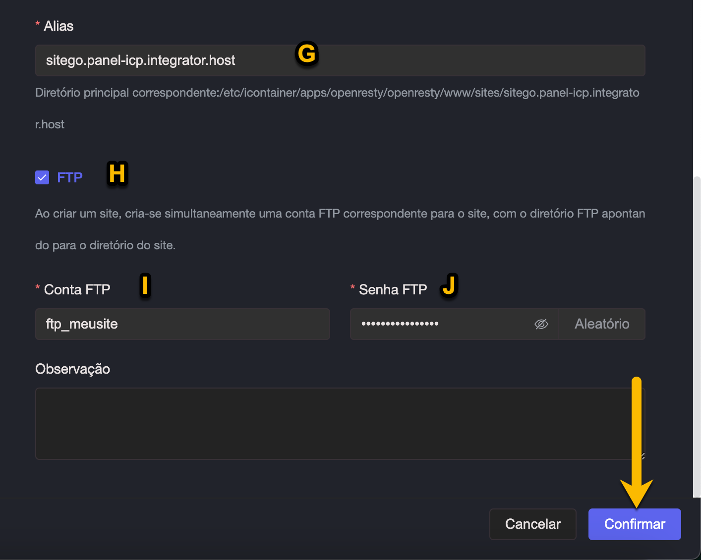The height and width of the screenshot is (560, 701).
Task: Uncheck the FTP checkbox
Action: coord(42,177)
